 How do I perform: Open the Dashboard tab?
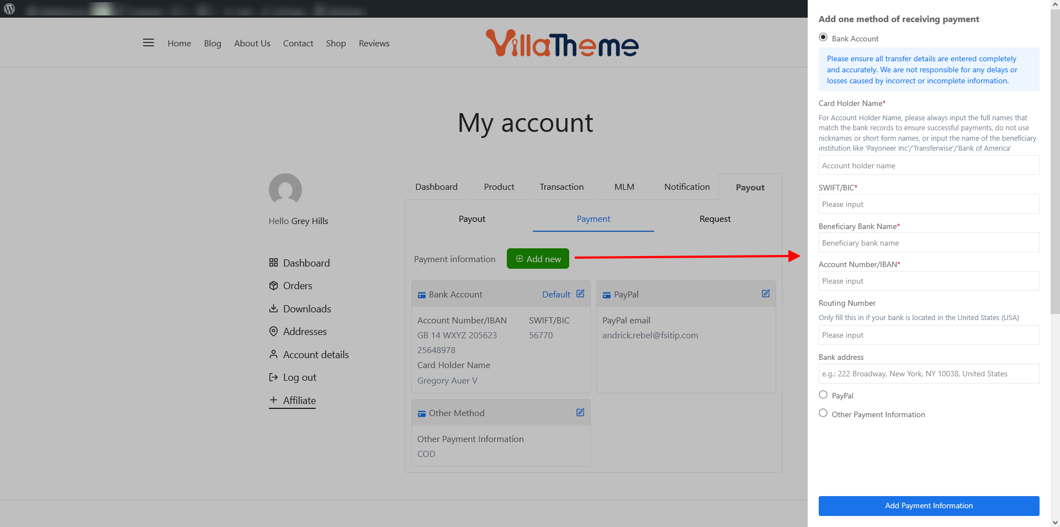point(436,187)
